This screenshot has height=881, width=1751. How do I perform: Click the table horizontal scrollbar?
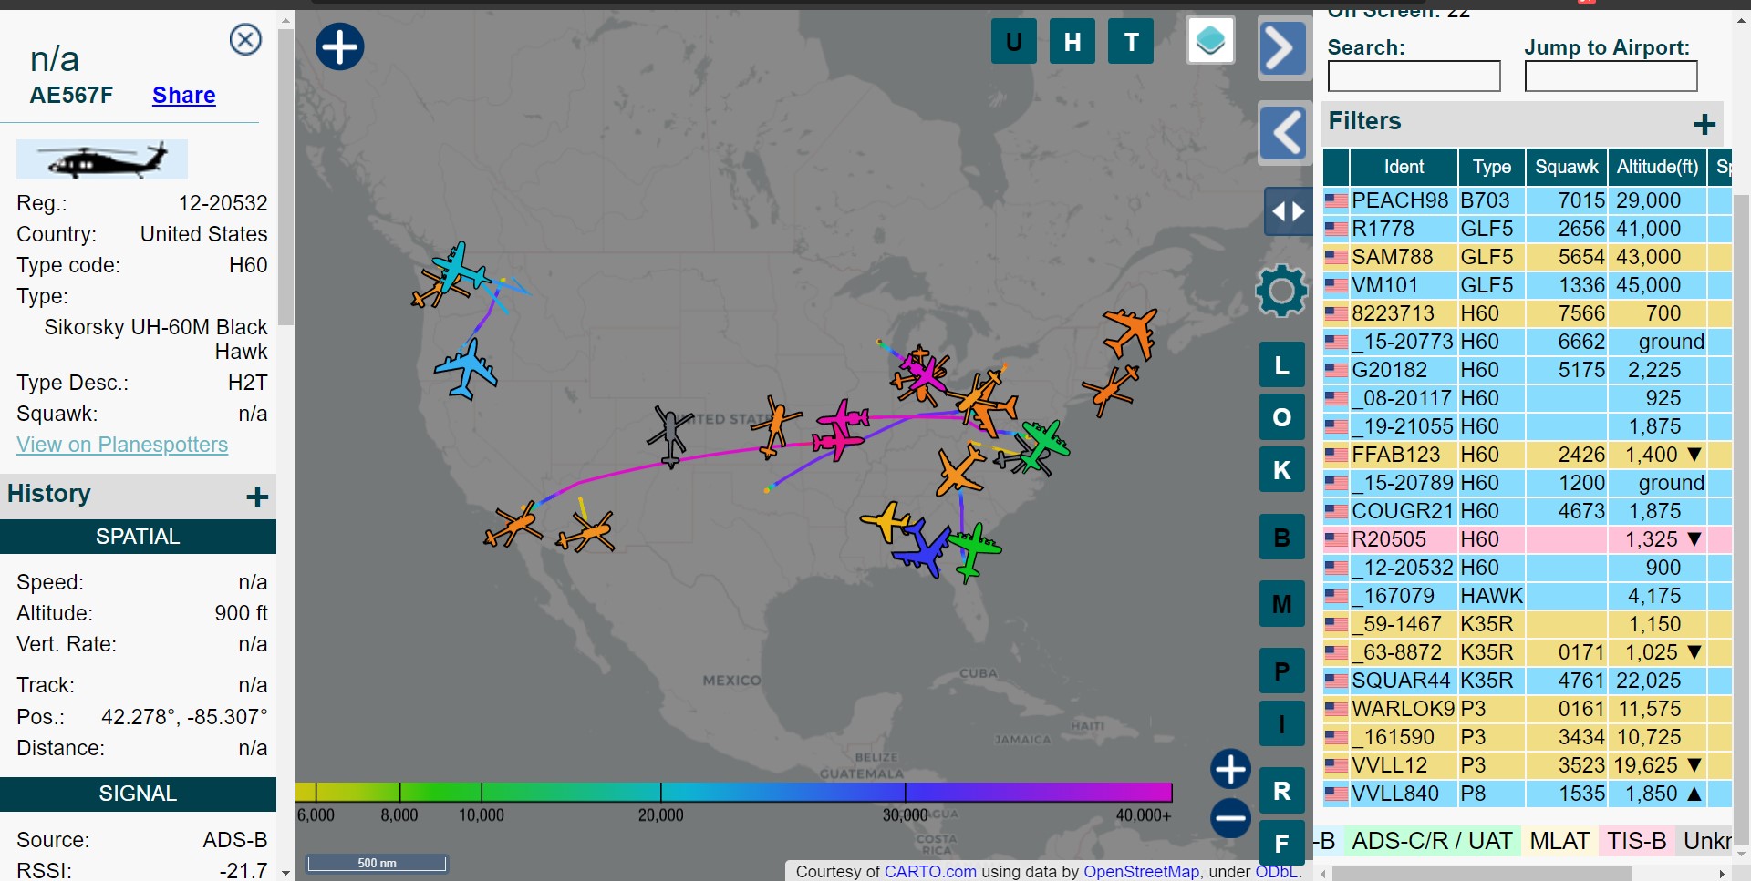[x=1481, y=874]
